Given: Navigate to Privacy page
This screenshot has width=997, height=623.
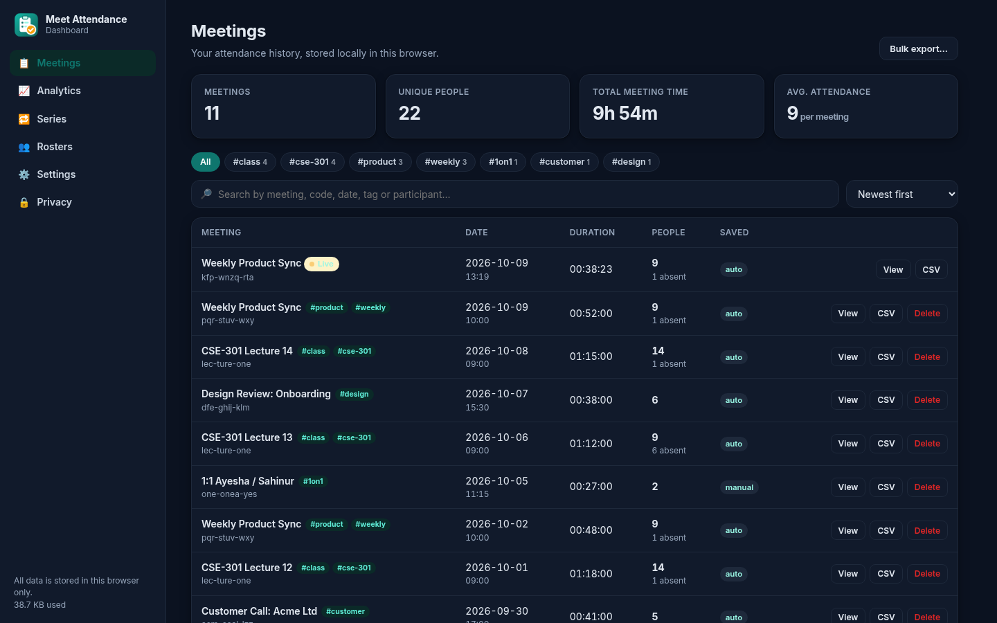Looking at the screenshot, I should point(83,202).
